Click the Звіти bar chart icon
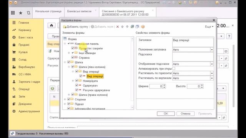The width and height of the screenshot is (246, 138). [x=14, y=97]
